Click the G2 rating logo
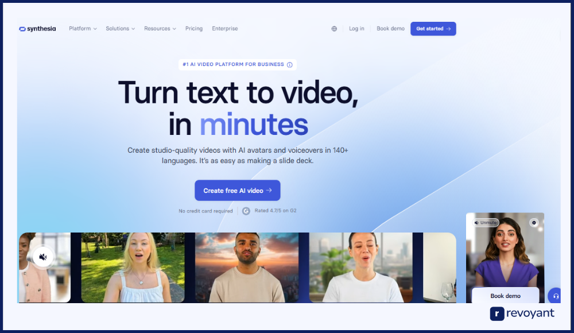574x333 pixels. click(246, 211)
